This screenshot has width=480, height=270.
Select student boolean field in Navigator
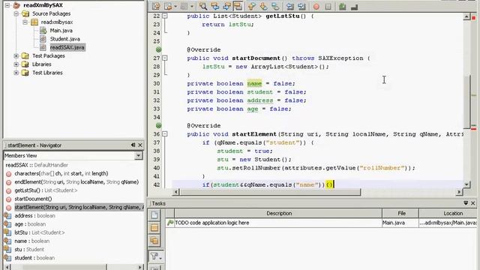click(34, 258)
